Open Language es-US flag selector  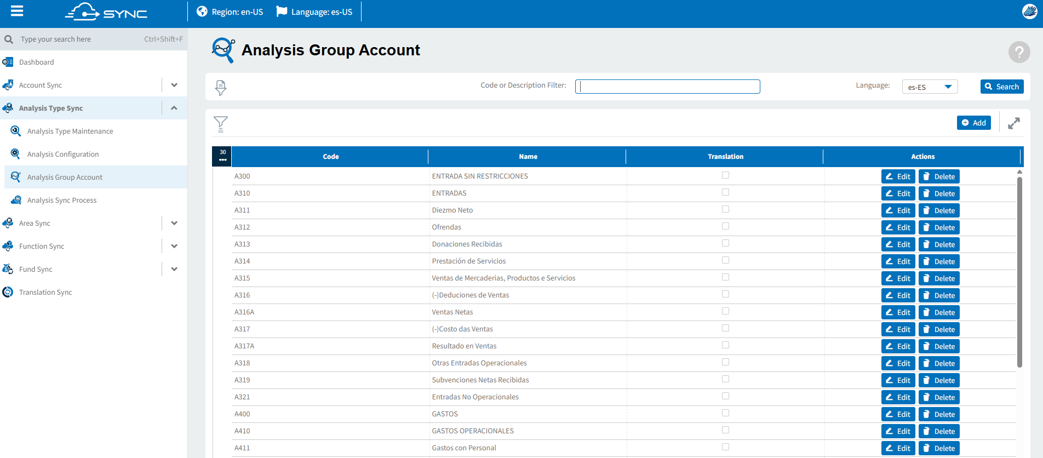pyautogui.click(x=314, y=12)
